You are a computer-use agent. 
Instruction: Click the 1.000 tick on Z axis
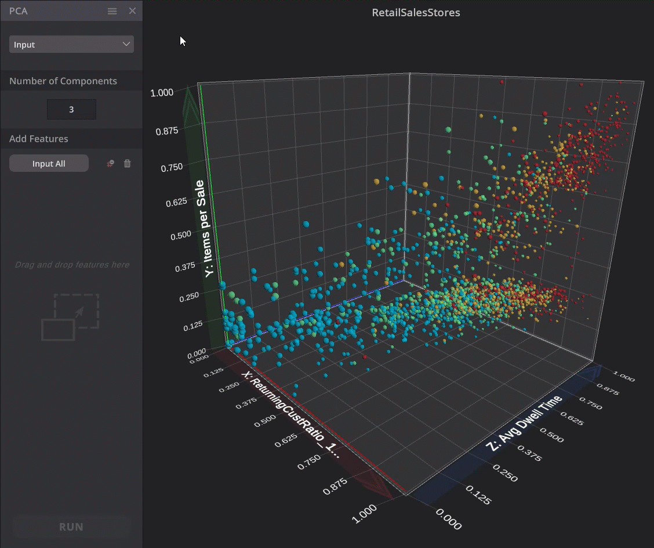pos(623,376)
